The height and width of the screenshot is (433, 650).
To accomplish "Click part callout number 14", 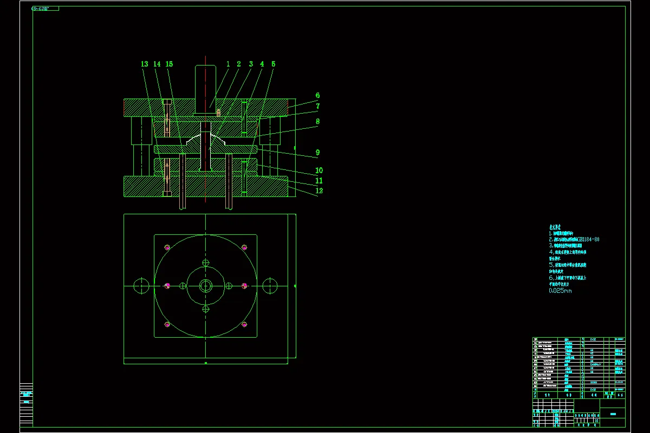I will 157,64.
